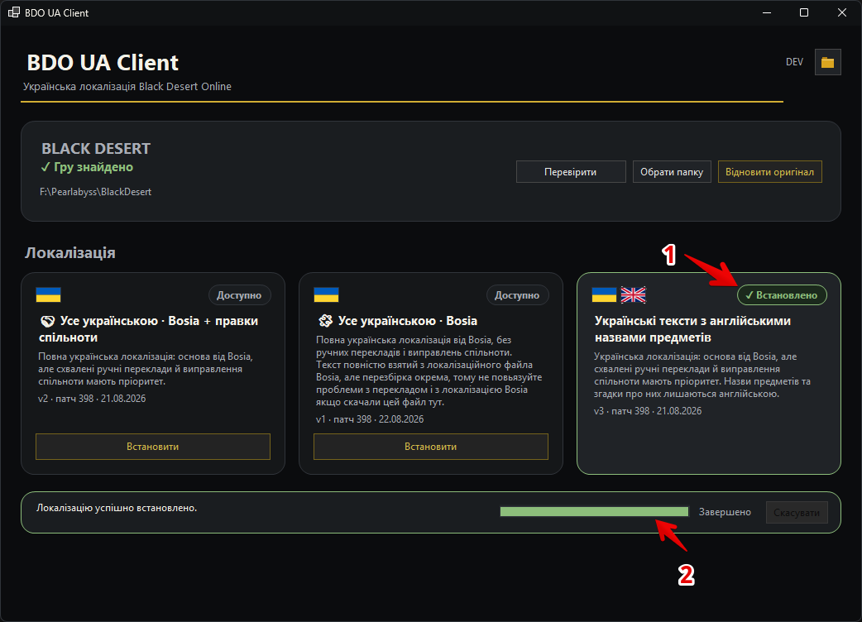Screen dimensions: 862x622
Task: Click the Ukrainian flag on installed card
Action: click(x=604, y=294)
